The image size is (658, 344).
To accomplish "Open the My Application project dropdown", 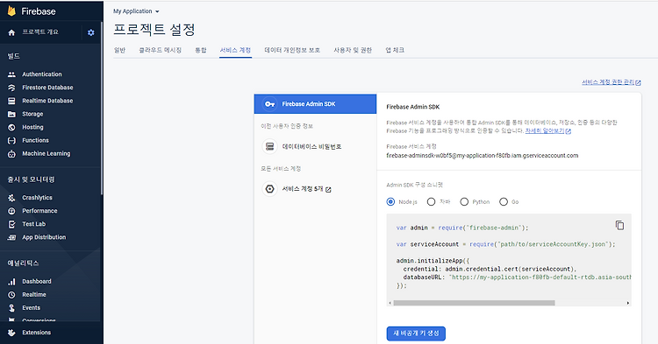I will click(136, 11).
